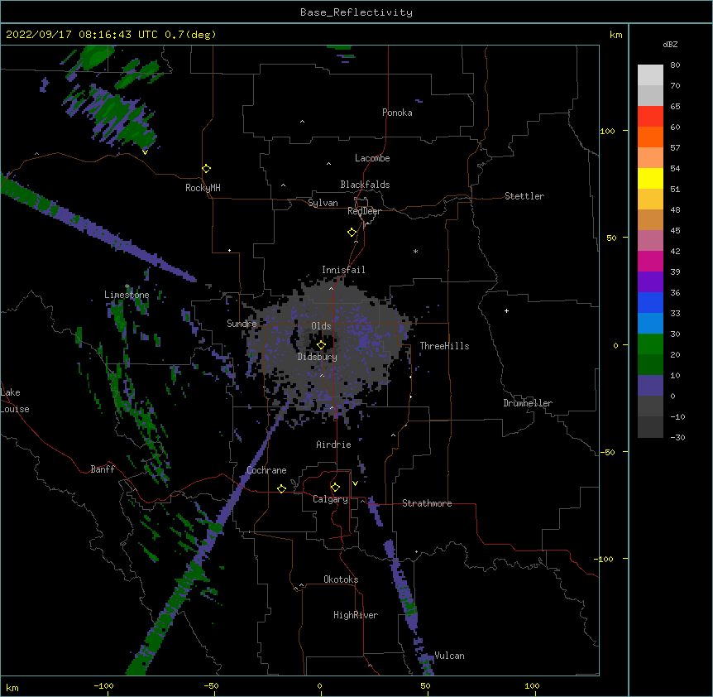Click the Blackfalds town label

click(365, 185)
